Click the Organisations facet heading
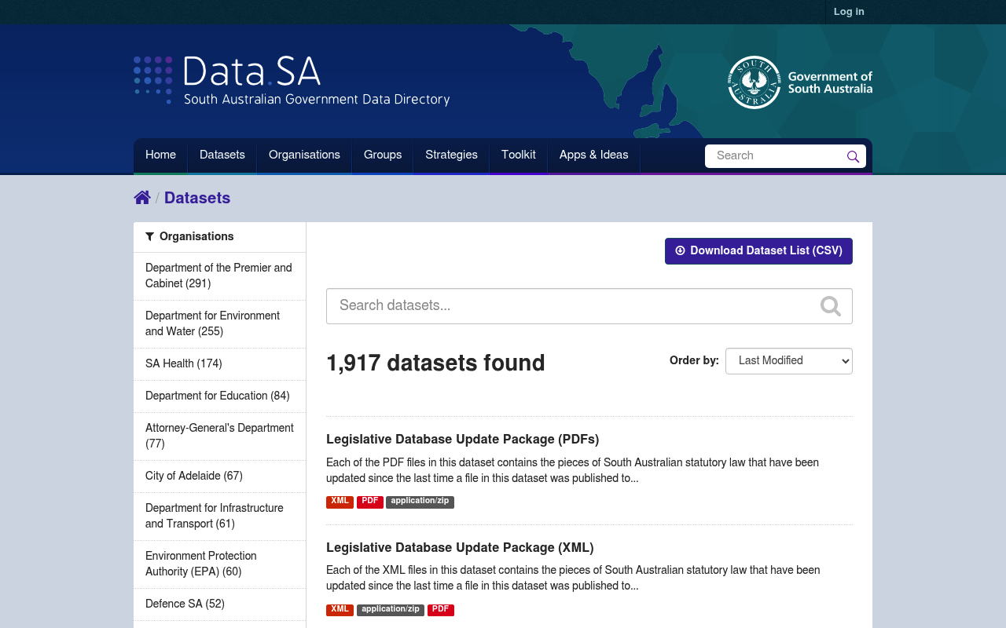Image resolution: width=1006 pixels, height=628 pixels. coord(219,237)
